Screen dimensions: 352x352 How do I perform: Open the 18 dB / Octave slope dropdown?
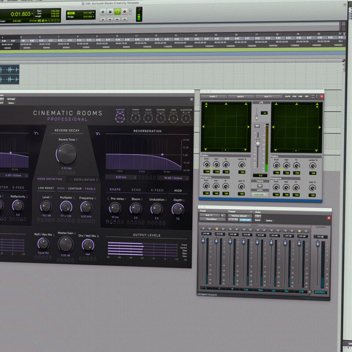tap(173, 178)
